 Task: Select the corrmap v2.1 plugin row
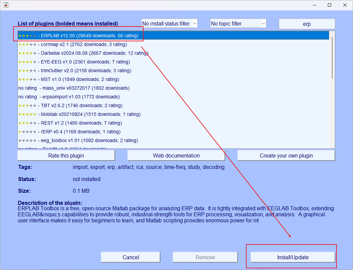click(x=173, y=44)
